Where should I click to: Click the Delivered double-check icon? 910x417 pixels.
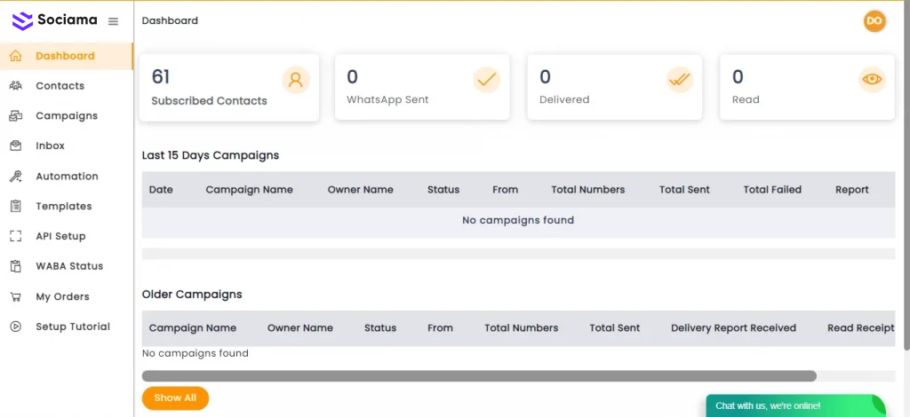click(x=680, y=80)
